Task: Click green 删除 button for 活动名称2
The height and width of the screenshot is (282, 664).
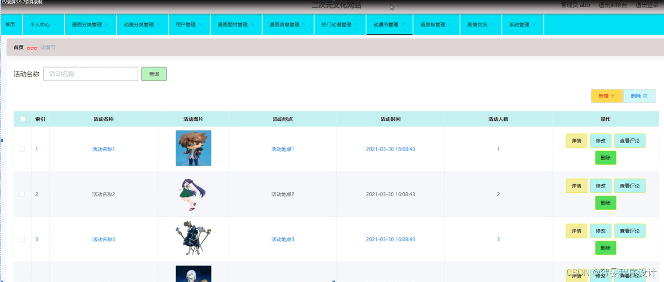Action: pos(605,203)
